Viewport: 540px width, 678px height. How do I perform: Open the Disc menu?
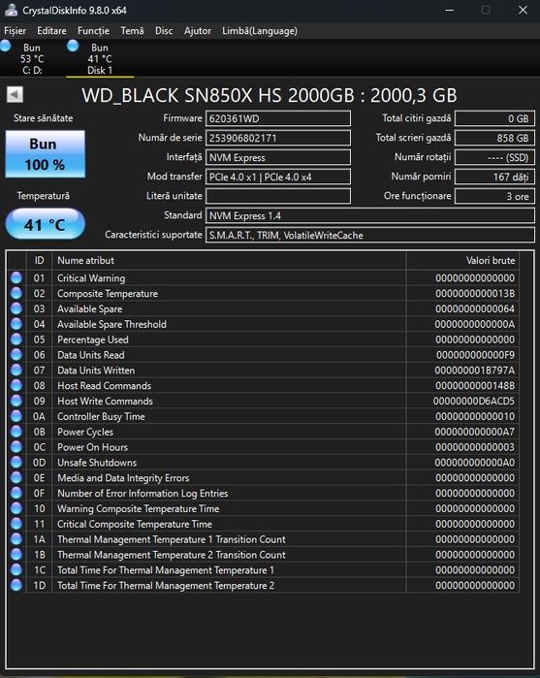(164, 31)
